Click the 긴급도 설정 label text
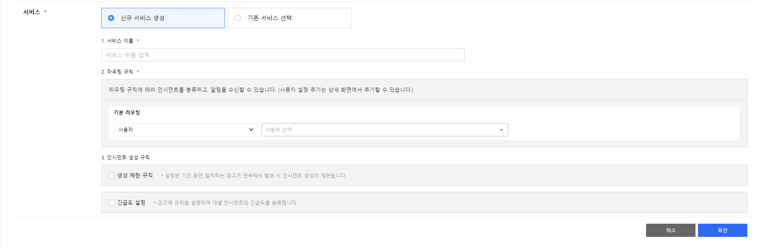Viewport: 768px width, 248px height. click(x=131, y=203)
